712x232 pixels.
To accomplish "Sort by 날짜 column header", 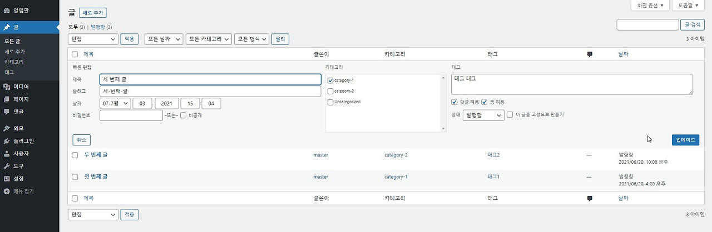I will [x=623, y=54].
